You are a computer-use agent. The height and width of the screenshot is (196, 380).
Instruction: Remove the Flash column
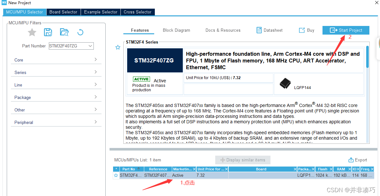click(x=331, y=169)
